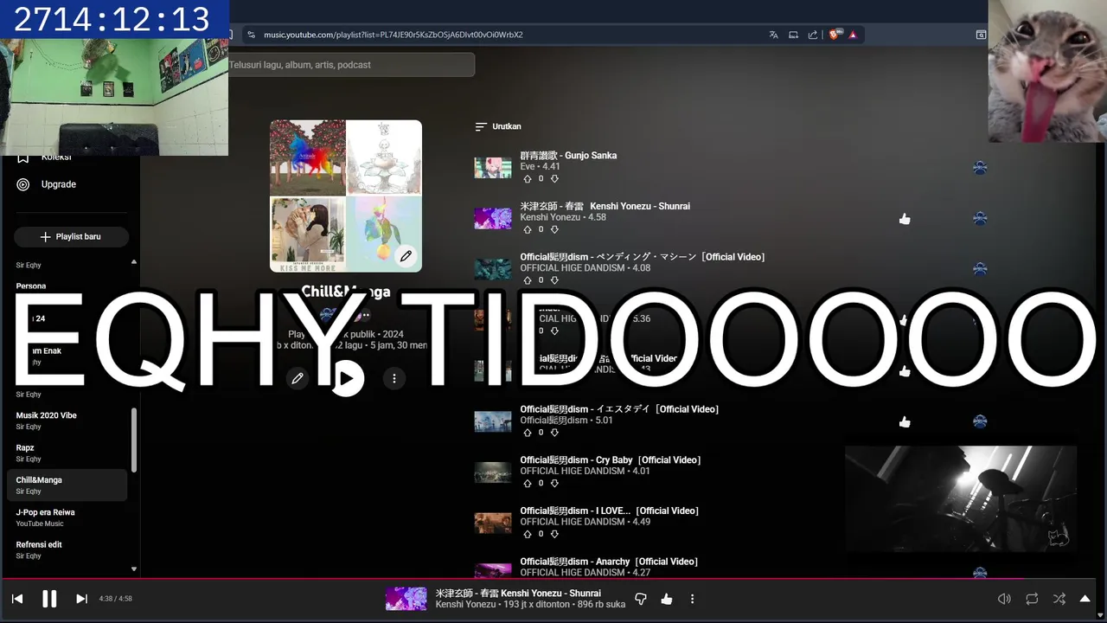
Task: Open playlist more options menu
Action: tap(394, 378)
